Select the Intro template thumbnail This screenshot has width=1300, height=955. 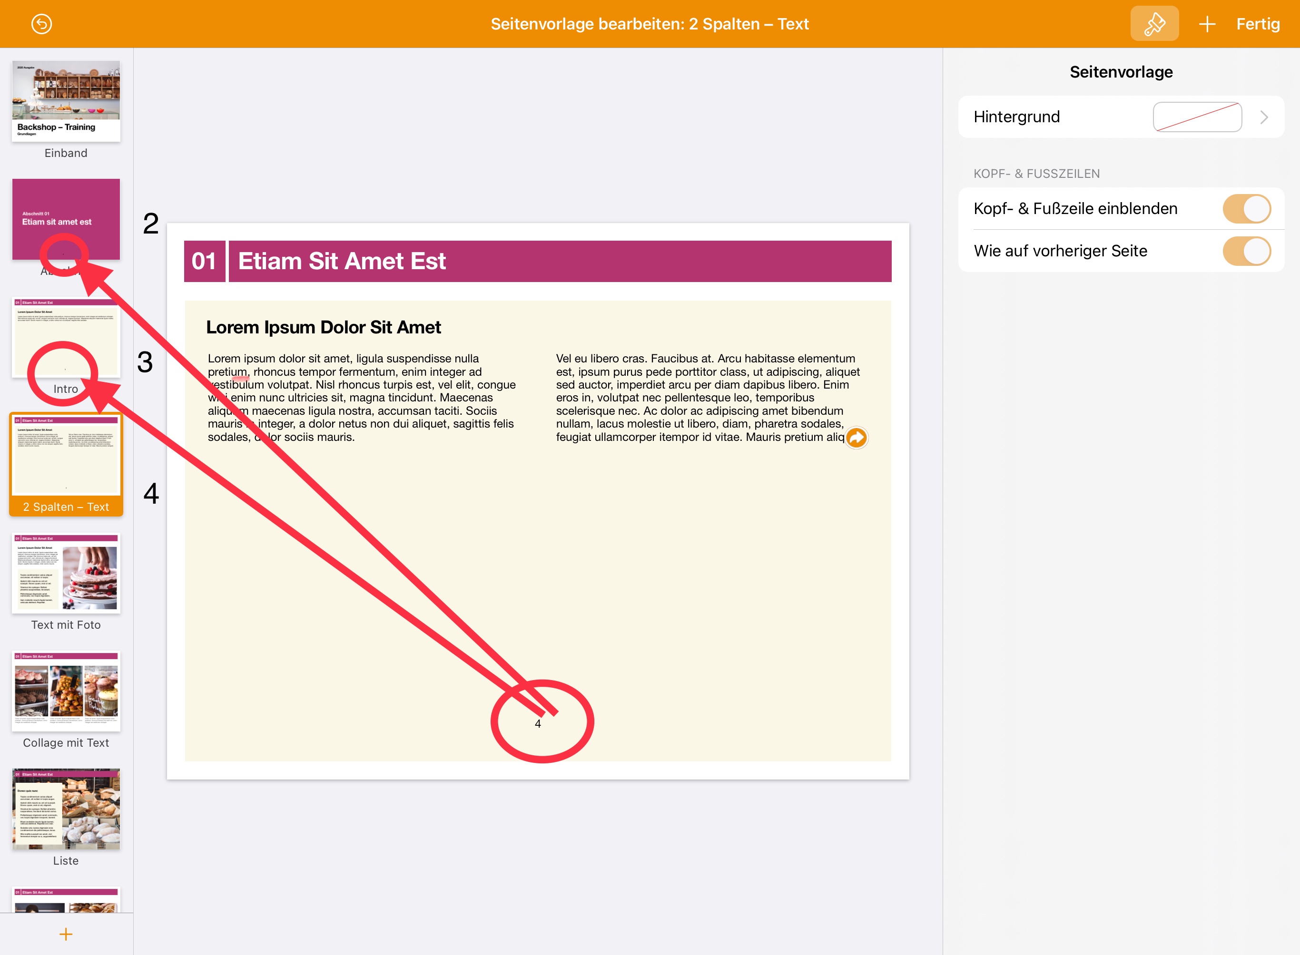click(66, 337)
